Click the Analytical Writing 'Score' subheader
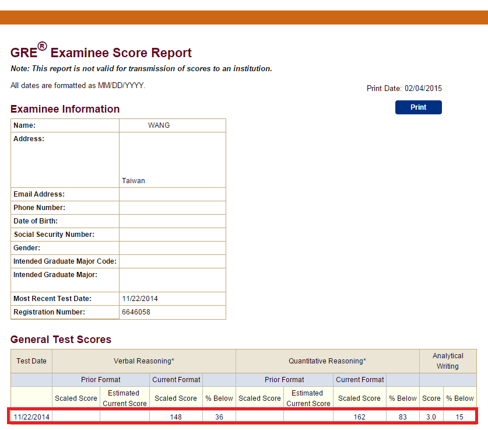The height and width of the screenshot is (430, 488). (x=431, y=398)
